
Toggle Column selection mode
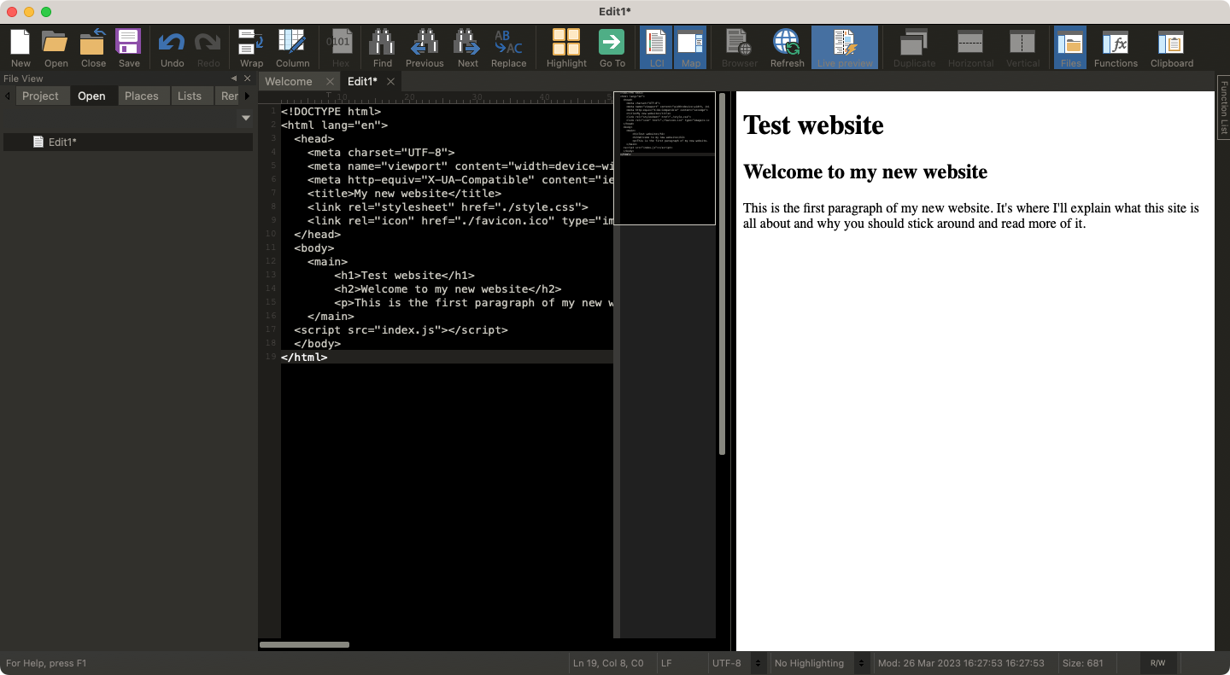click(292, 48)
